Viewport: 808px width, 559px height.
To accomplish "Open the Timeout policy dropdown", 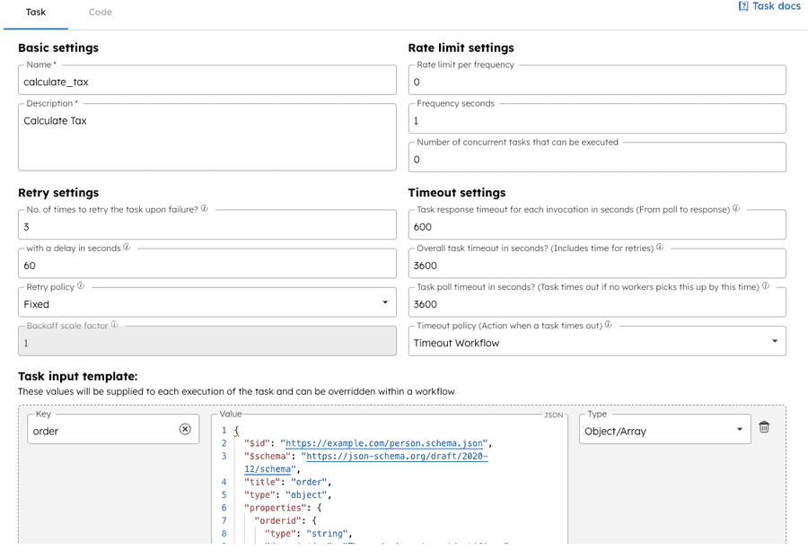I will point(597,342).
